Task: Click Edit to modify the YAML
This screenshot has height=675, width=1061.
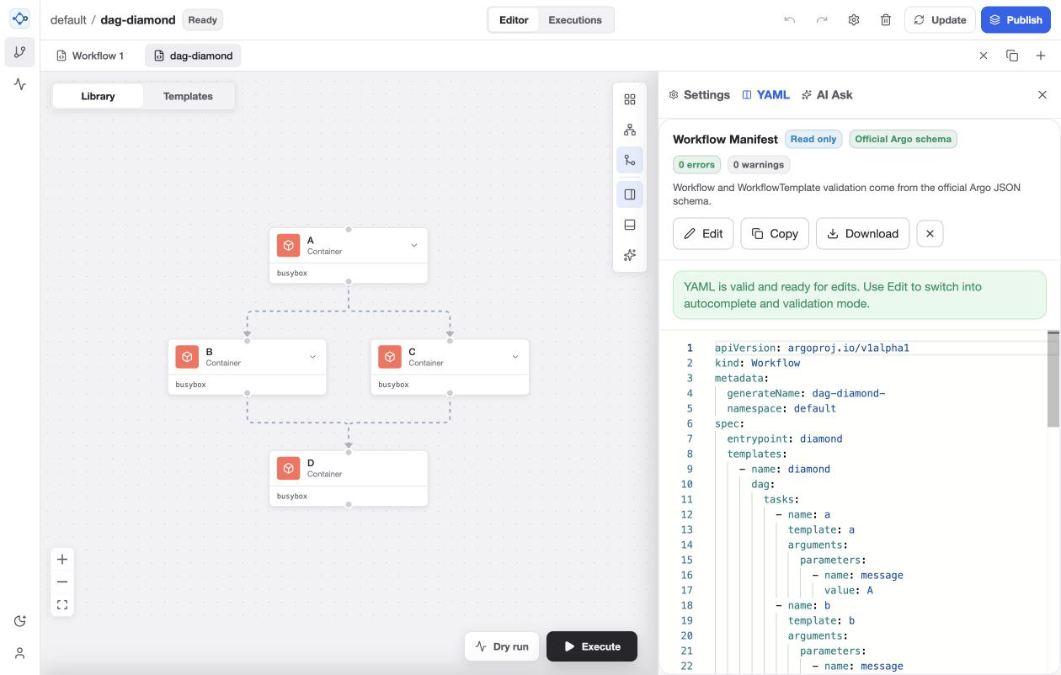Action: (703, 233)
